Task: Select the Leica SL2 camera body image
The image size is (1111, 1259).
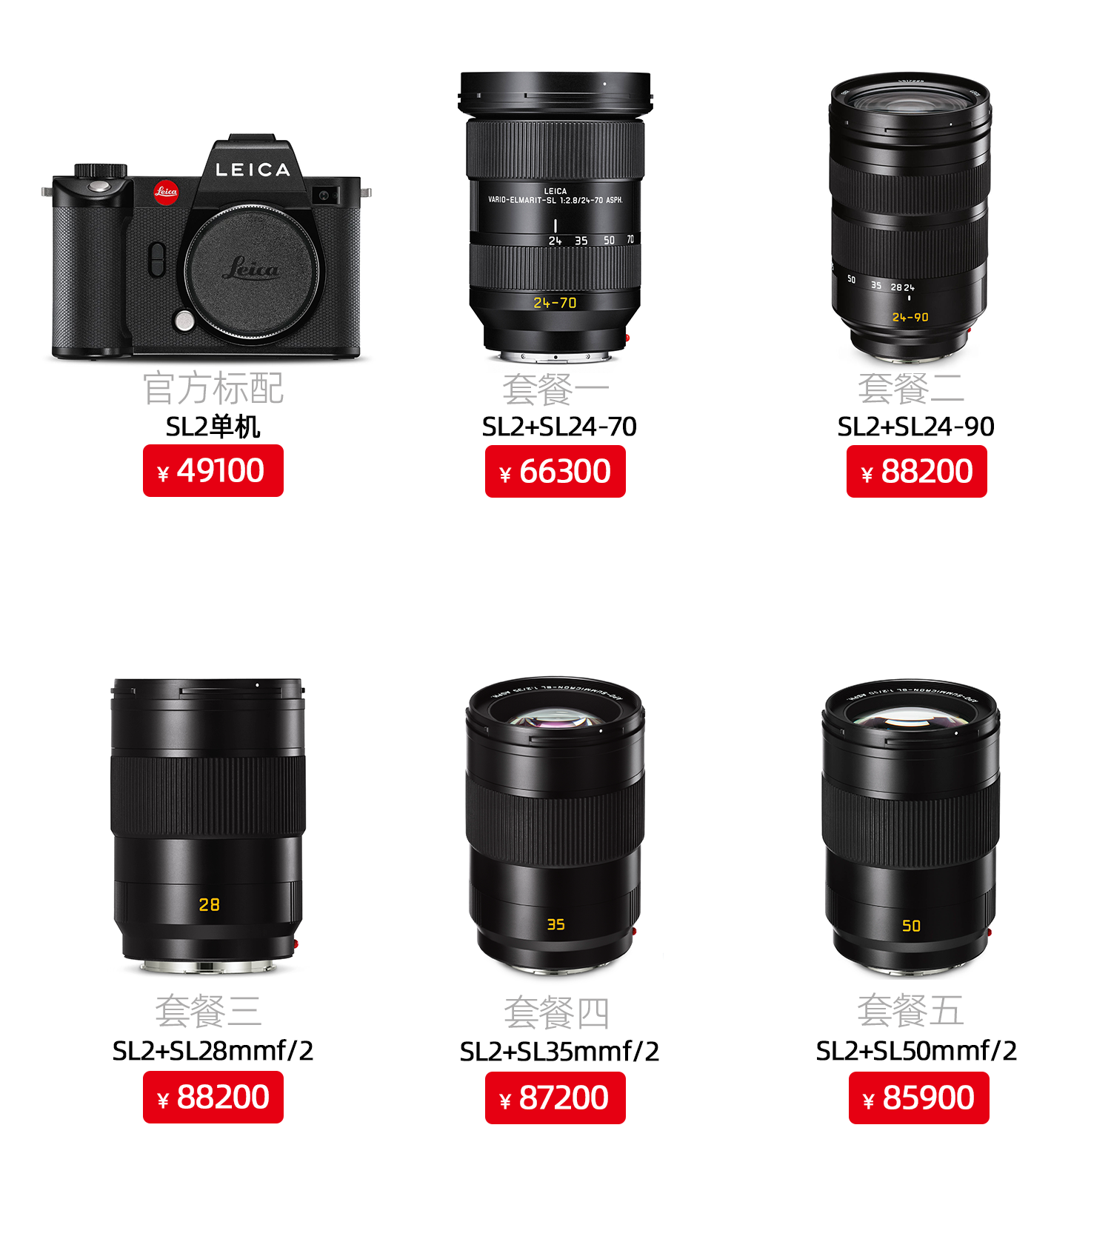Action: pyautogui.click(x=207, y=248)
